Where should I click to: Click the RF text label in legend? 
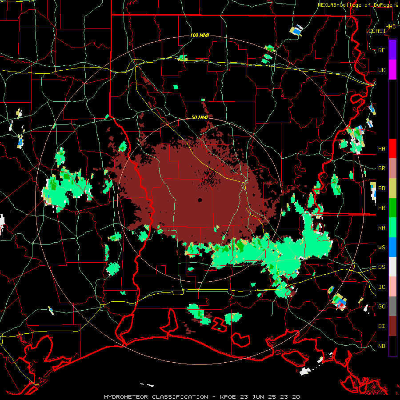(382, 50)
